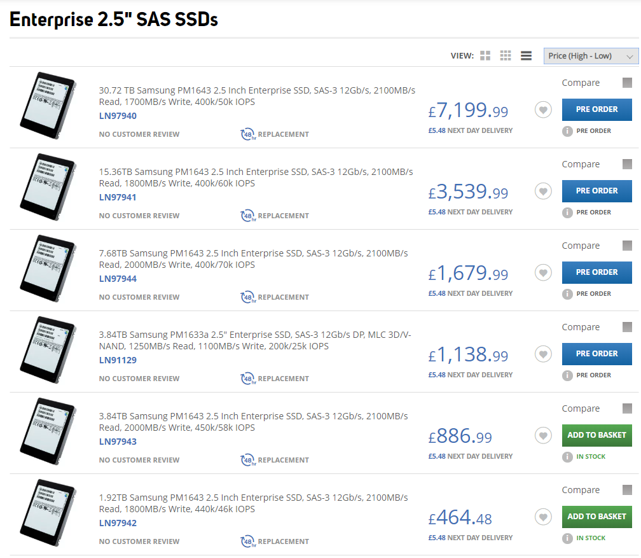The height and width of the screenshot is (558, 641).
Task: Click the 7.68TB SSD product thumbnail
Action: tap(48, 269)
